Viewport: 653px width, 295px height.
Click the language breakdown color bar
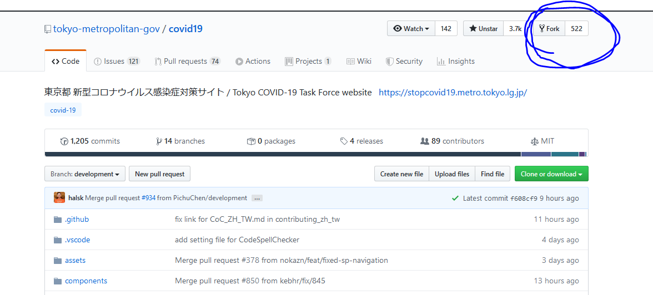coord(316,154)
